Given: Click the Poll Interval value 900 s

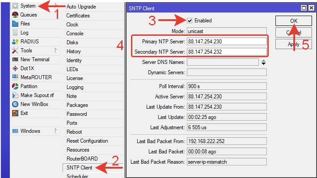Looking at the screenshot, I should tap(227, 86).
